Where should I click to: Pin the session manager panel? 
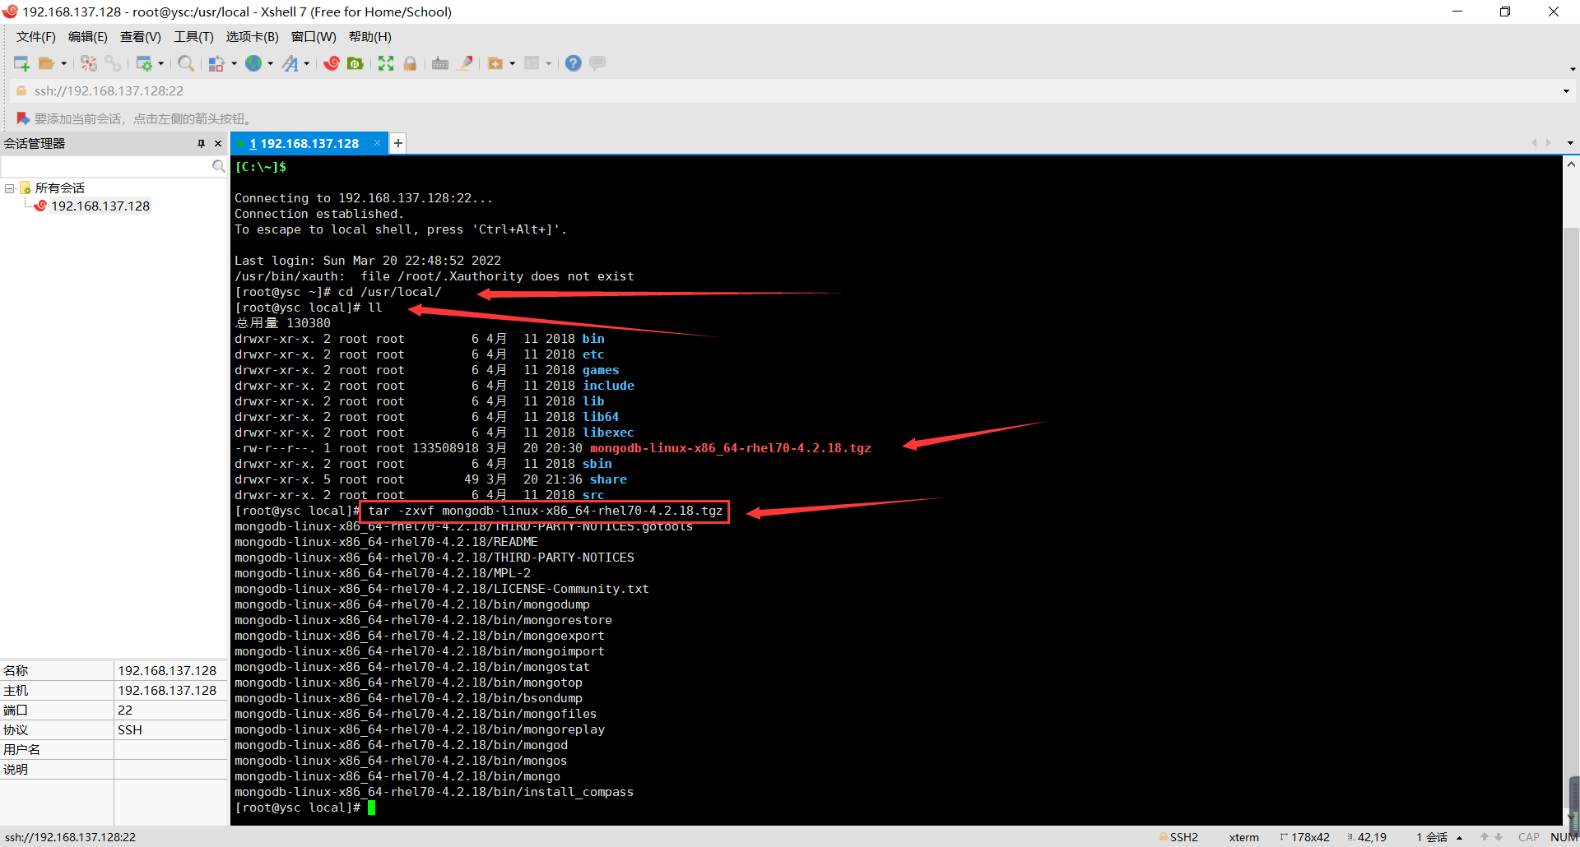(x=201, y=143)
